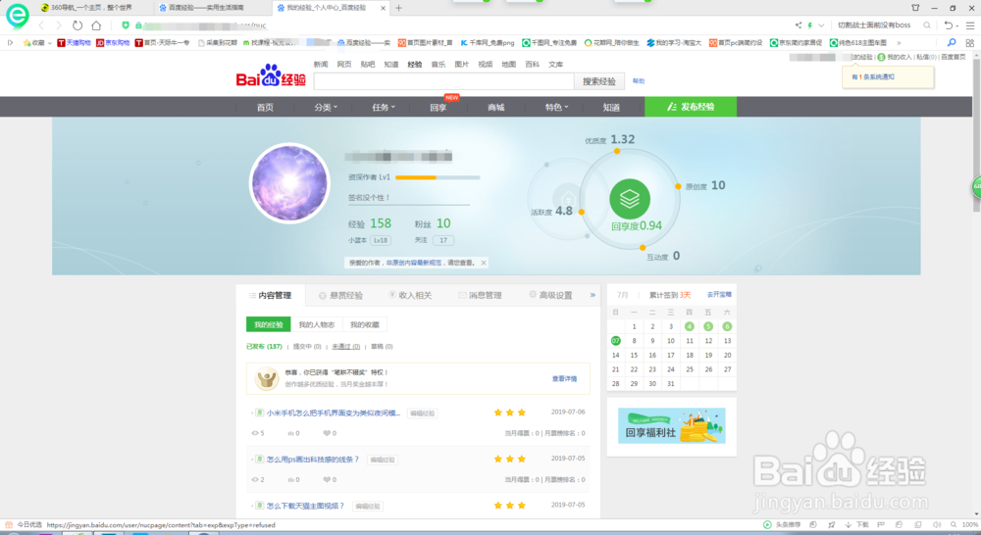This screenshot has height=535, width=981.
Task: Open the 去开宝箱 link
Action: (719, 294)
